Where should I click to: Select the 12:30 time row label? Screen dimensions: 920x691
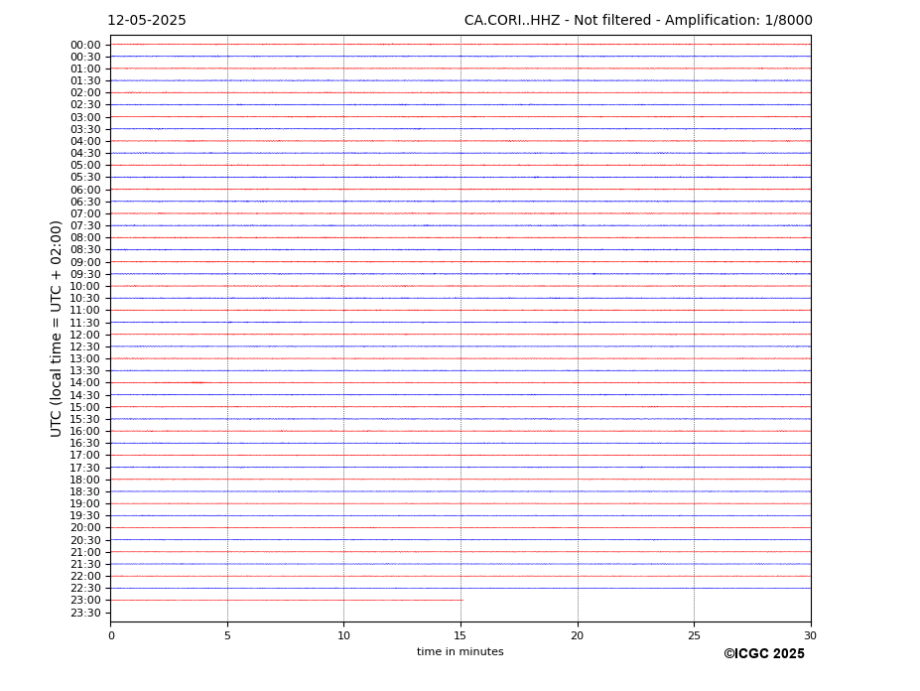(x=85, y=346)
